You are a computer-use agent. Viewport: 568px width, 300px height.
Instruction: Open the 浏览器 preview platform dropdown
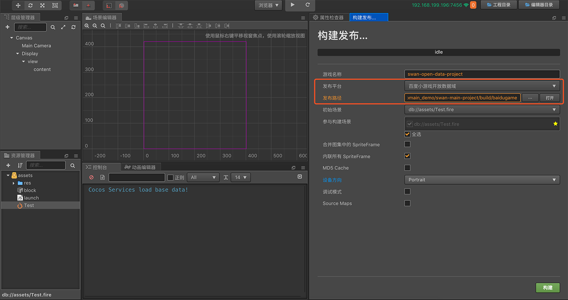coord(268,5)
